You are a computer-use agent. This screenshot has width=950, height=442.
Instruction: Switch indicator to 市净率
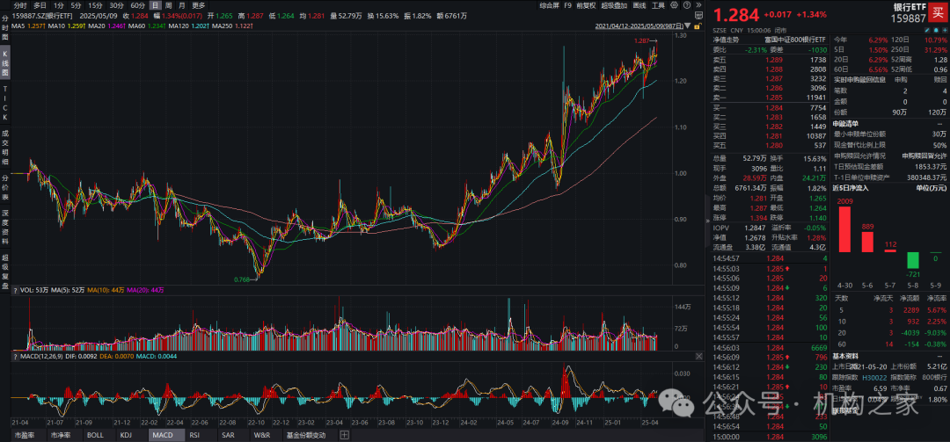[62, 435]
